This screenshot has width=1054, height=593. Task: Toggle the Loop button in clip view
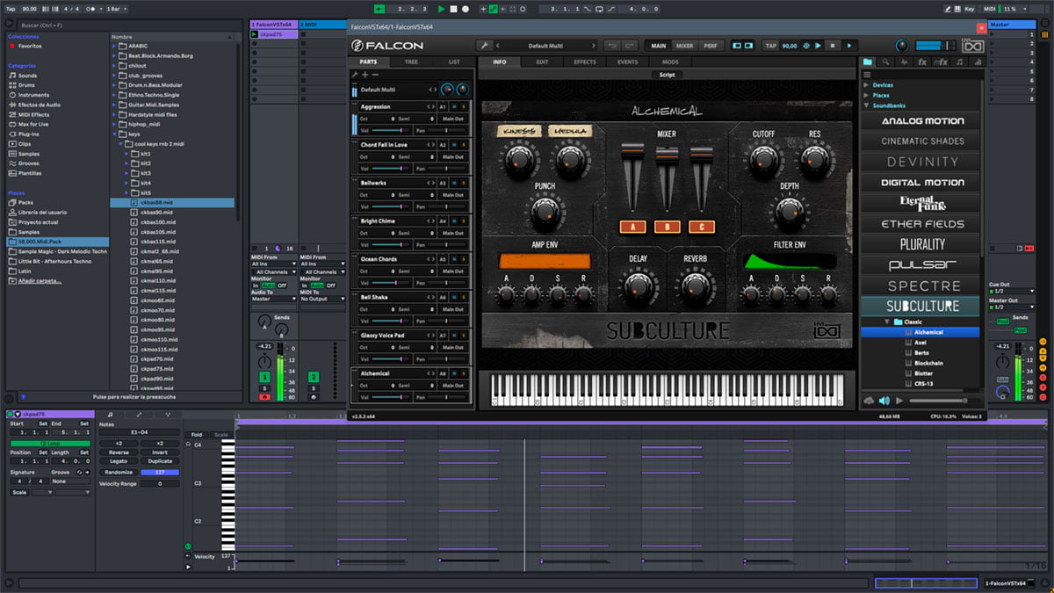50,444
